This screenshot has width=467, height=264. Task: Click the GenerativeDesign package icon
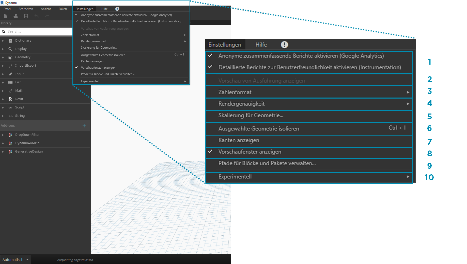(x=10, y=152)
